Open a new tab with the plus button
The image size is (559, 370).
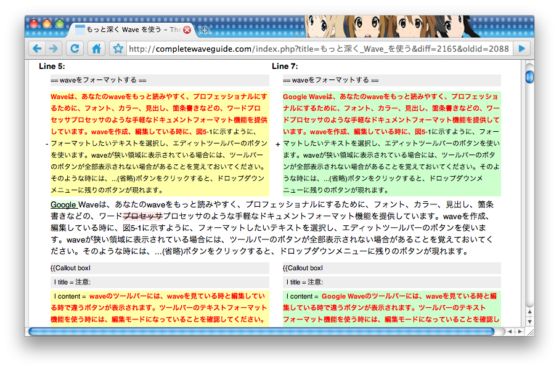(205, 30)
